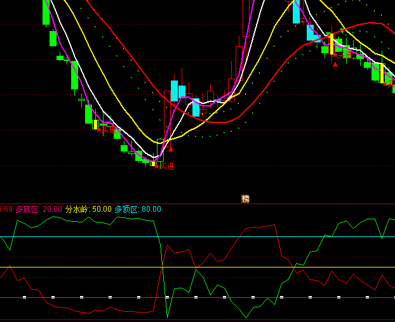Viewport: 395px width, 322px height.
Task: Select the large cyan candle at top center
Action: coord(296,11)
